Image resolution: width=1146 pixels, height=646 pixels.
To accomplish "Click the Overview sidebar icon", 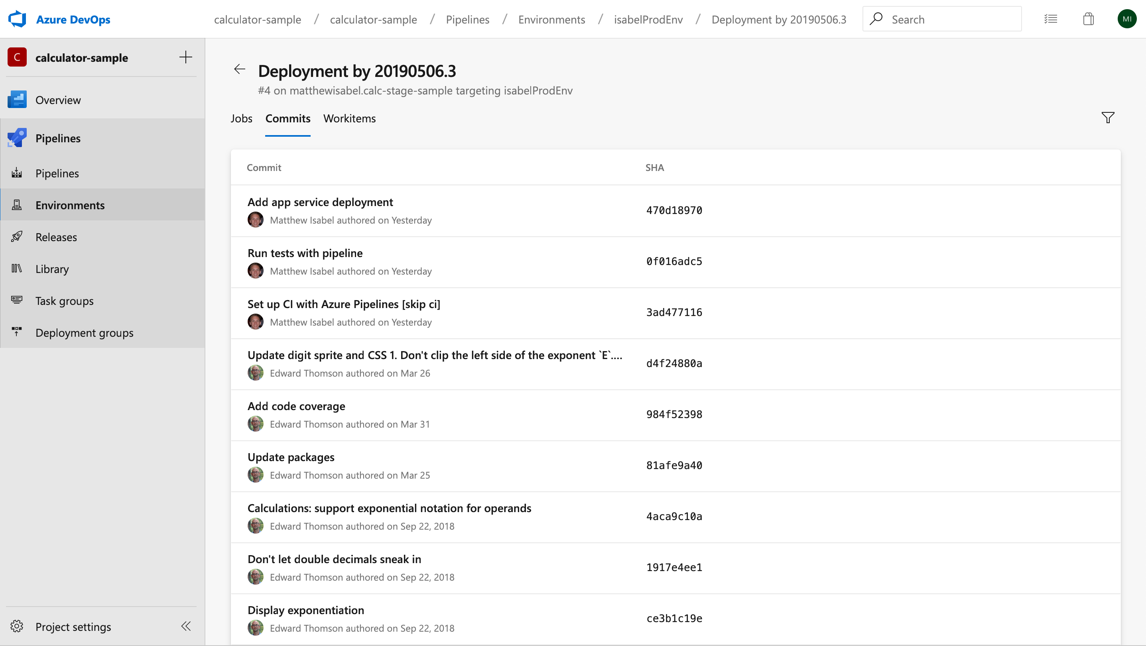I will (17, 100).
